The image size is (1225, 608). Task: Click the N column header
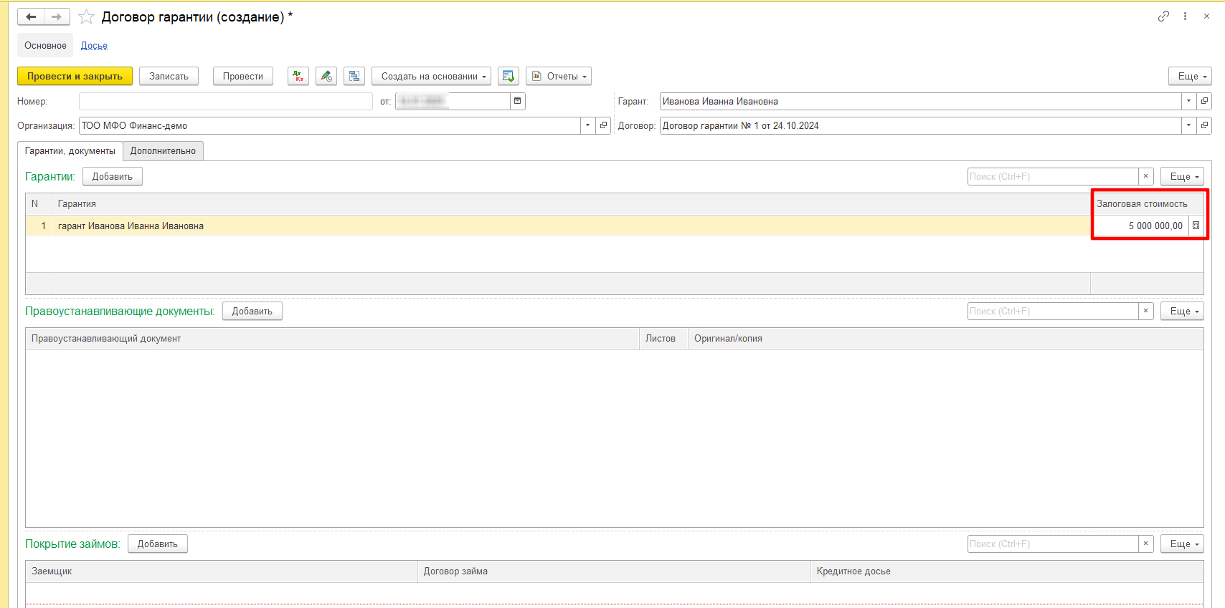pyautogui.click(x=39, y=204)
